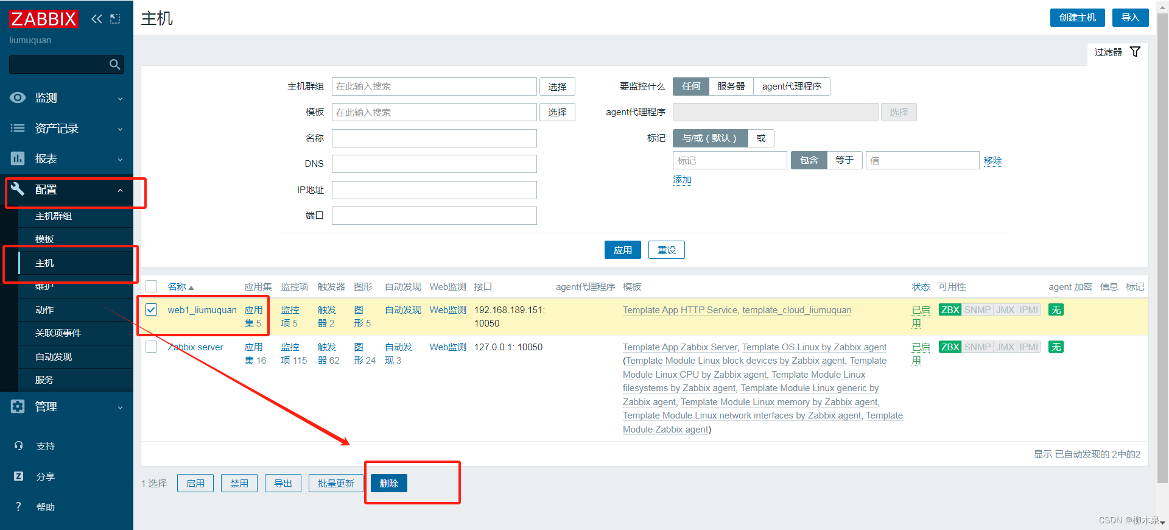Toggle sidebar auto-hide icon
The width and height of the screenshot is (1169, 530).
pyautogui.click(x=115, y=19)
